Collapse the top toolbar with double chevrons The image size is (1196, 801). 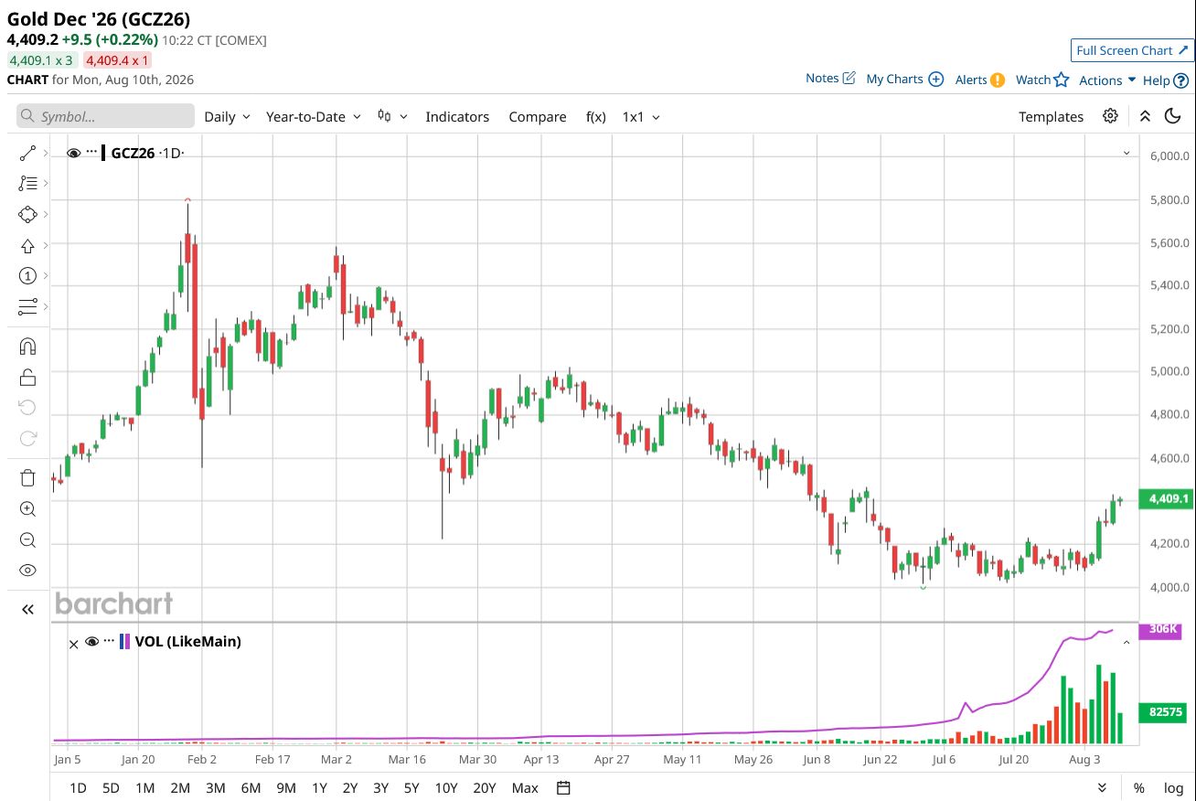(1145, 116)
